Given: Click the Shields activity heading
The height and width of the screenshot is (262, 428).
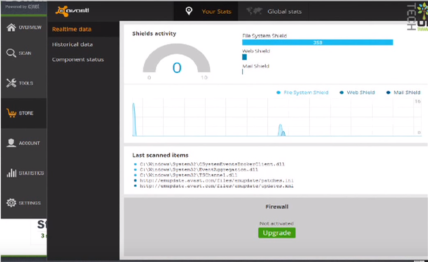Looking at the screenshot, I should [x=154, y=34].
